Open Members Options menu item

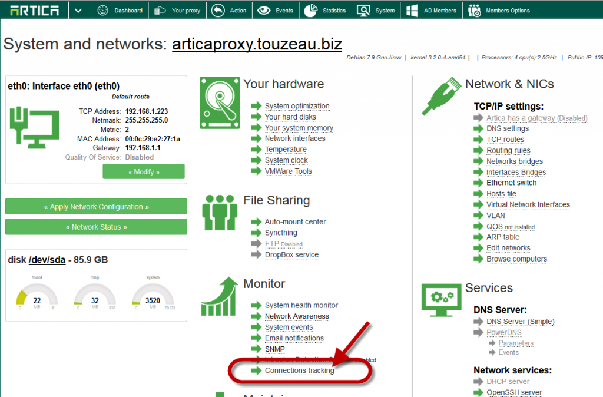(508, 11)
